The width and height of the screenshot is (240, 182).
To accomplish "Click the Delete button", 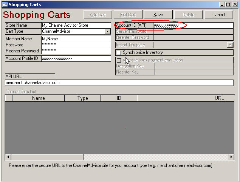I will coord(189,15).
